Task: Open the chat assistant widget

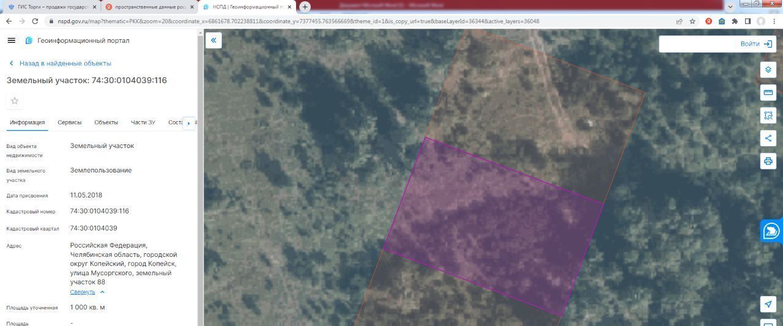Action: coord(771,231)
